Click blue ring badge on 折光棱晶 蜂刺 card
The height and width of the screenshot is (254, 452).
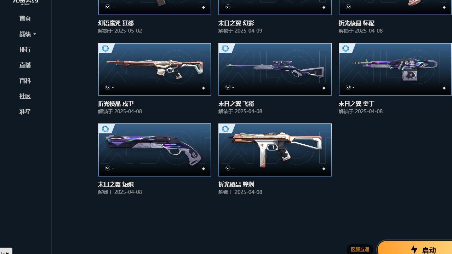coord(225,129)
